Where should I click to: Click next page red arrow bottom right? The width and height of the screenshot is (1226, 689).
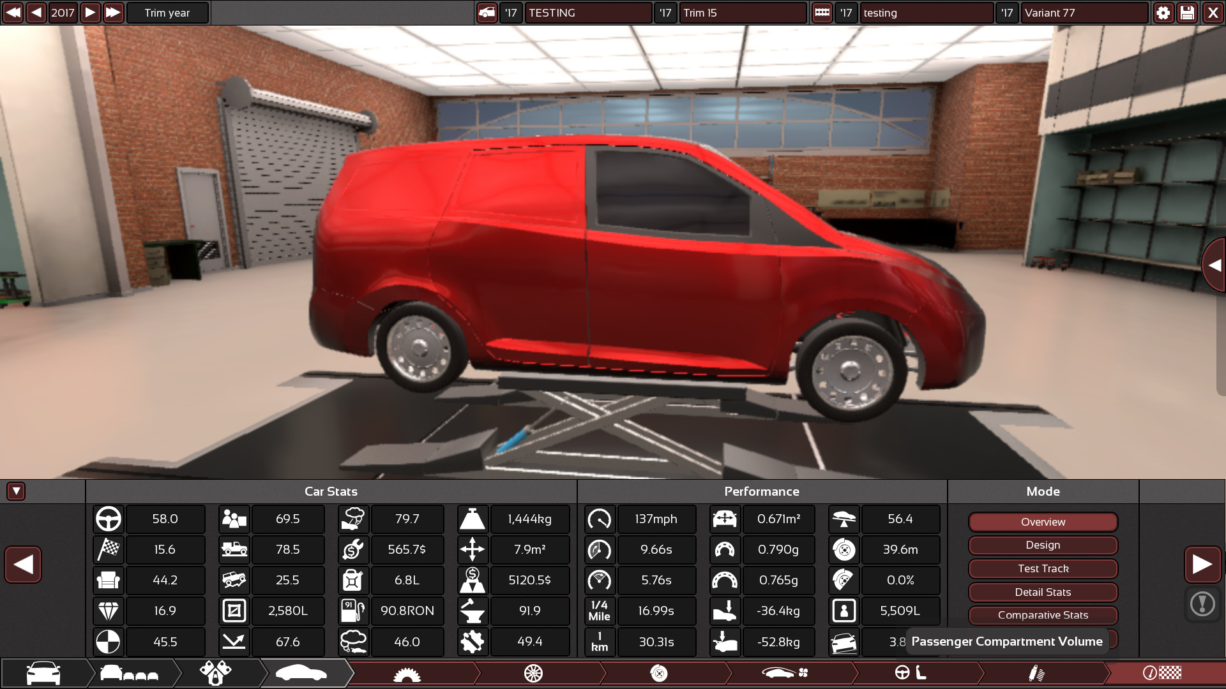click(1202, 564)
